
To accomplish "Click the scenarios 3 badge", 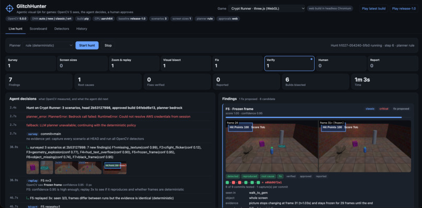I will coord(159,19).
